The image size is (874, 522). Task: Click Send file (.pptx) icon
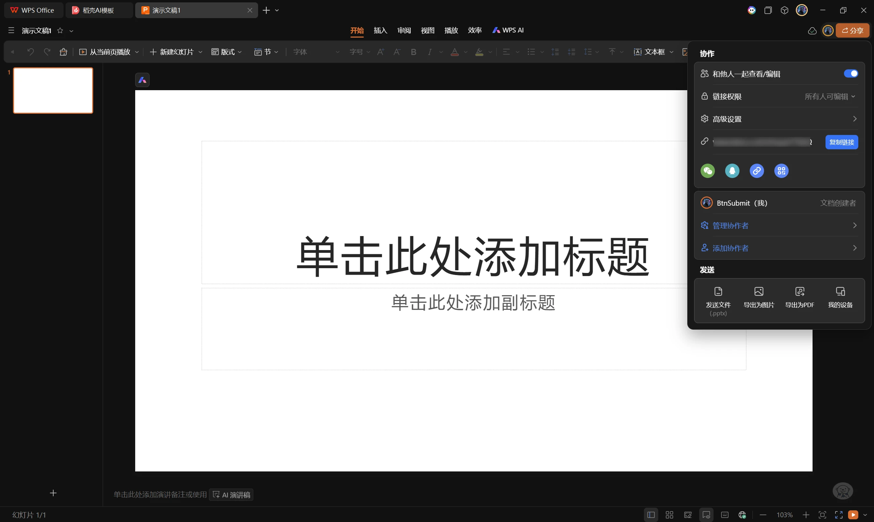coord(718,292)
